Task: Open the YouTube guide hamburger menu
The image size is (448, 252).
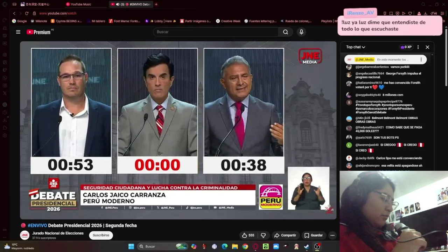Action: (18, 32)
